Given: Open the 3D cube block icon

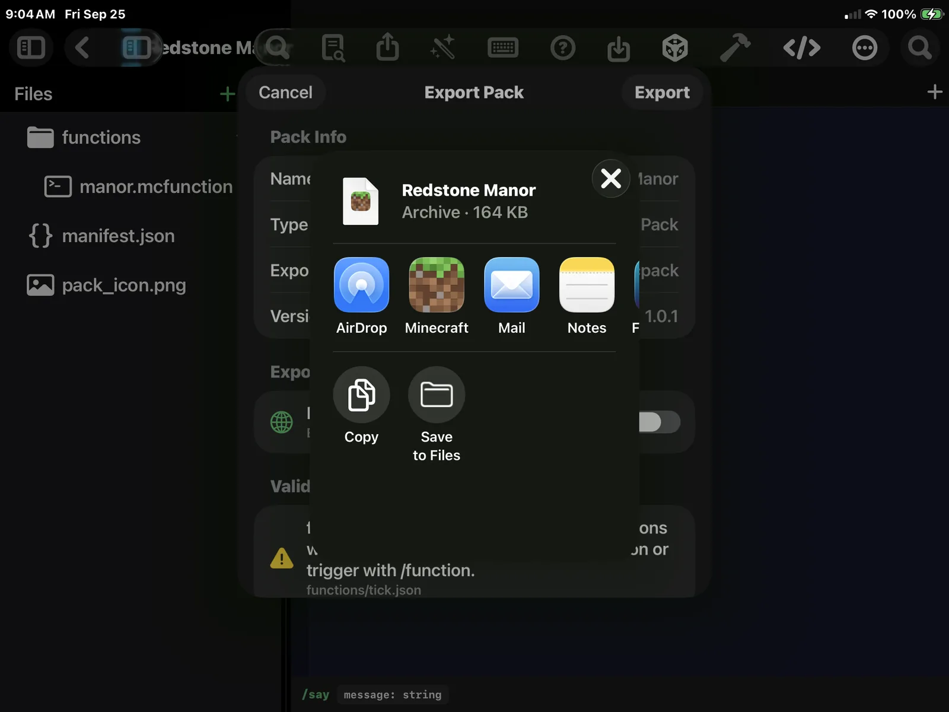Looking at the screenshot, I should click(x=675, y=47).
